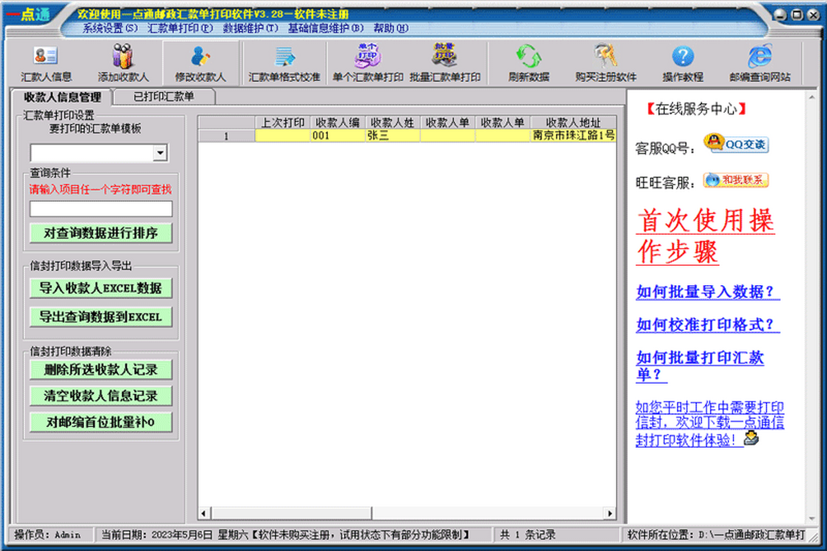Open 汇款单打印(E) menu
This screenshot has width=827, height=551.
tap(181, 28)
